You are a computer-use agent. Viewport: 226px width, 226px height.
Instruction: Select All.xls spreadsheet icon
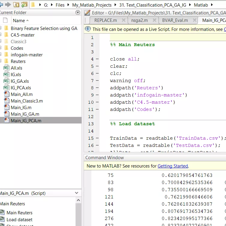coord(6,68)
